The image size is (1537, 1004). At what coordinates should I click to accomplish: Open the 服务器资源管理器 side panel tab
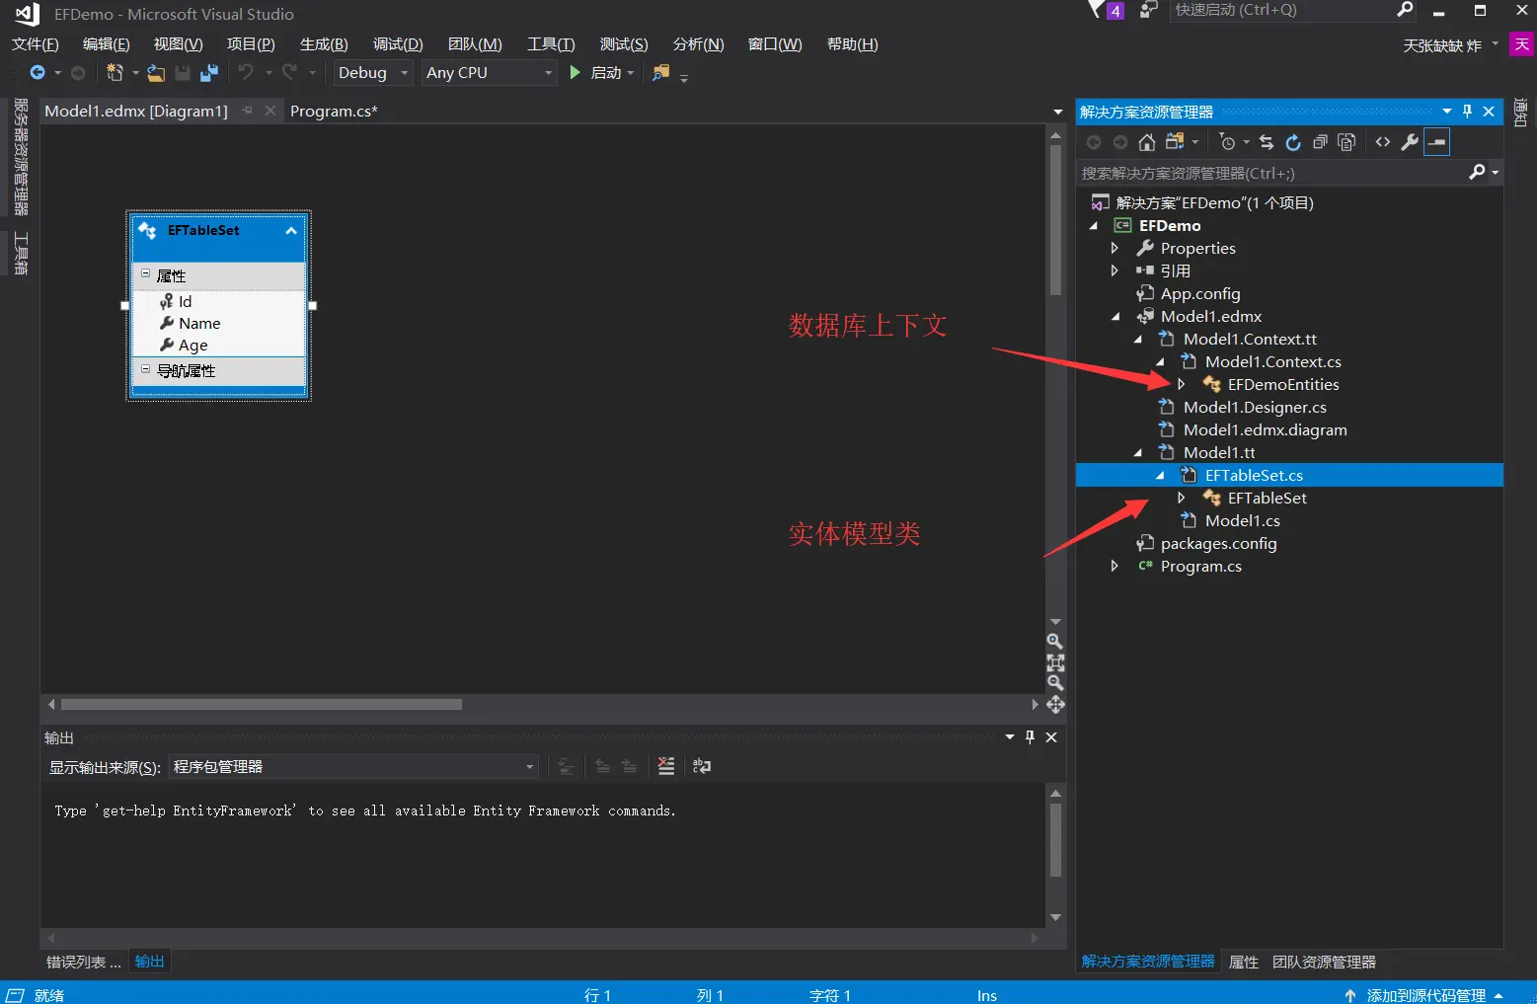[21, 157]
